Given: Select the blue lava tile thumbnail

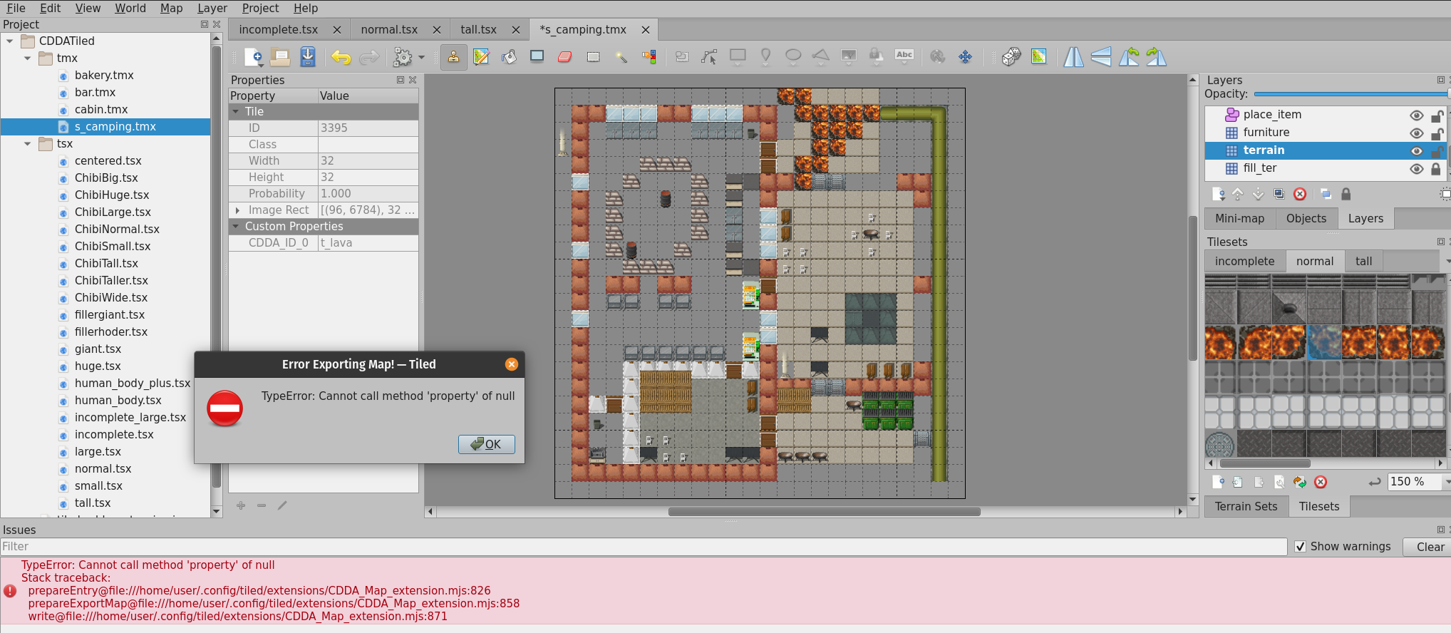Looking at the screenshot, I should (x=1324, y=341).
